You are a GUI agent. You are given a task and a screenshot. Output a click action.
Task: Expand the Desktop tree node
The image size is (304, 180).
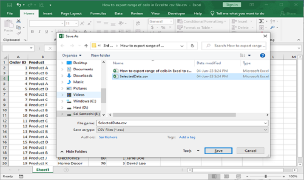pos(62,63)
